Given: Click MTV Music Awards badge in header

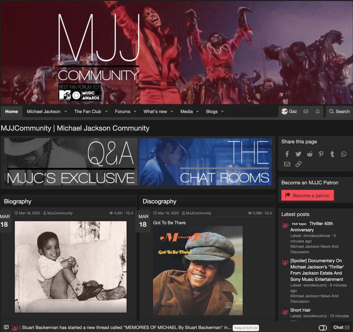Looking at the screenshot, I should coord(80,93).
